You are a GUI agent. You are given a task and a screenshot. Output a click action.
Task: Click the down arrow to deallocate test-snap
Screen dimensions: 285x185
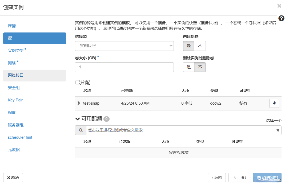coord(274,103)
